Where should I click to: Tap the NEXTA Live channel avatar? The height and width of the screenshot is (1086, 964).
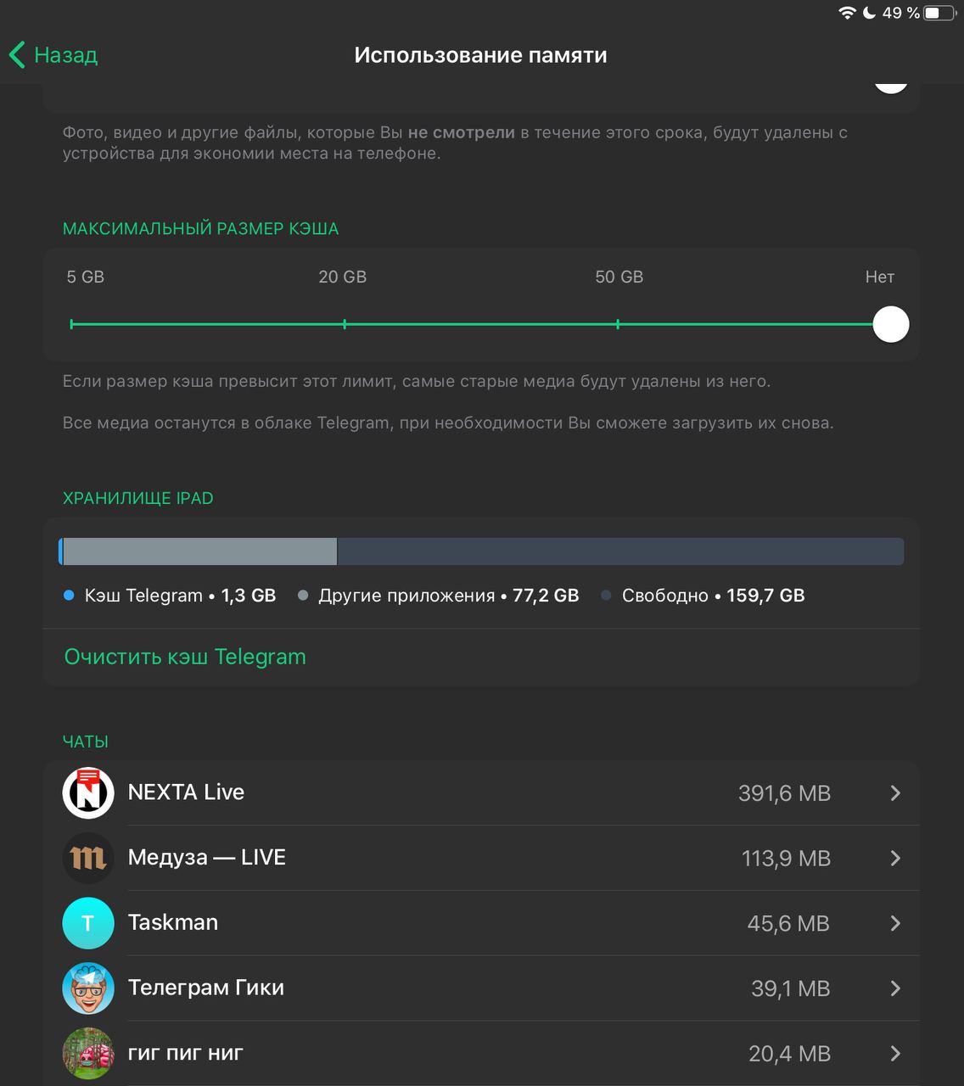(x=88, y=792)
